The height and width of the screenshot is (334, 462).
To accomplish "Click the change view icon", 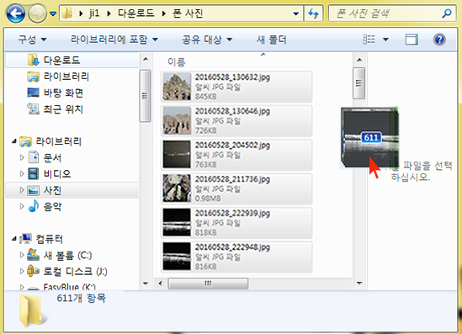I will 369,40.
